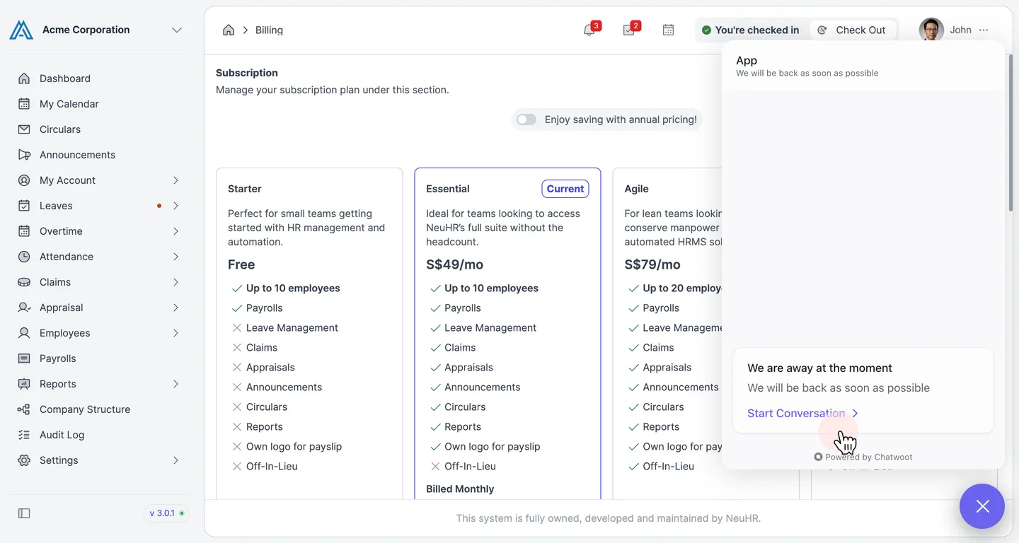Open the ellipsis menu beside John
This screenshot has width=1019, height=543.
pyautogui.click(x=984, y=30)
